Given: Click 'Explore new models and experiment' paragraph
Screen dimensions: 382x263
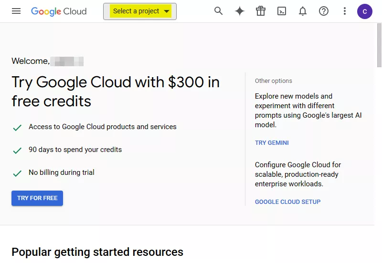Looking at the screenshot, I should click(308, 111).
